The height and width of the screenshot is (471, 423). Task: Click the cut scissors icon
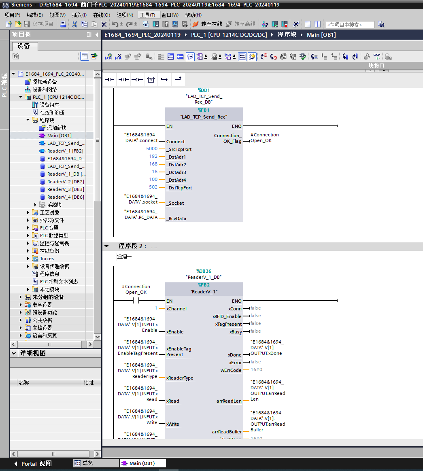[74, 24]
